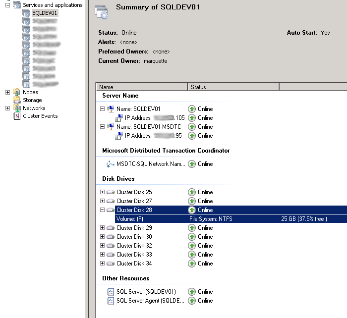The width and height of the screenshot is (347, 318).
Task: Click the online status icon for SQL Server (SQLDEV01)
Action: (x=192, y=292)
